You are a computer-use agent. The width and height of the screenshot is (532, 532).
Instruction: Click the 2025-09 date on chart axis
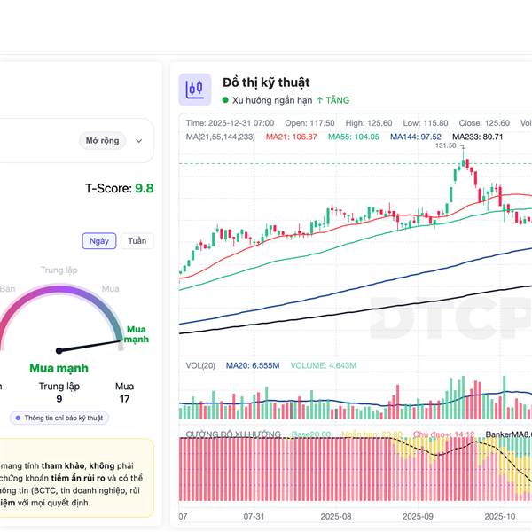click(x=418, y=515)
